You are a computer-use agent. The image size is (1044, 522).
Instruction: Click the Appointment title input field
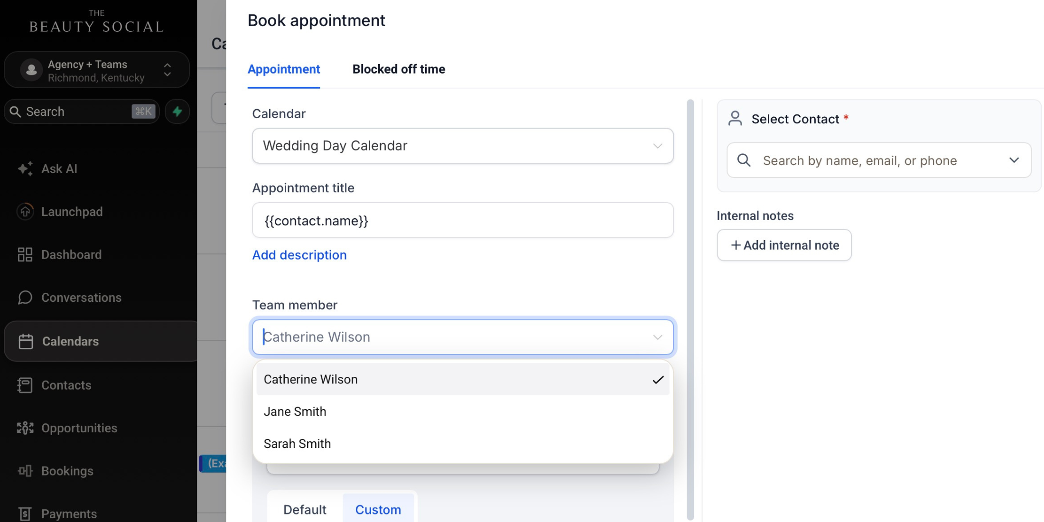coord(463,220)
